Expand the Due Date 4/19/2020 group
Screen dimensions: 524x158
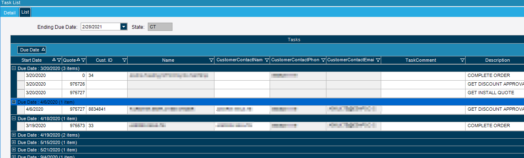[x=14, y=135]
